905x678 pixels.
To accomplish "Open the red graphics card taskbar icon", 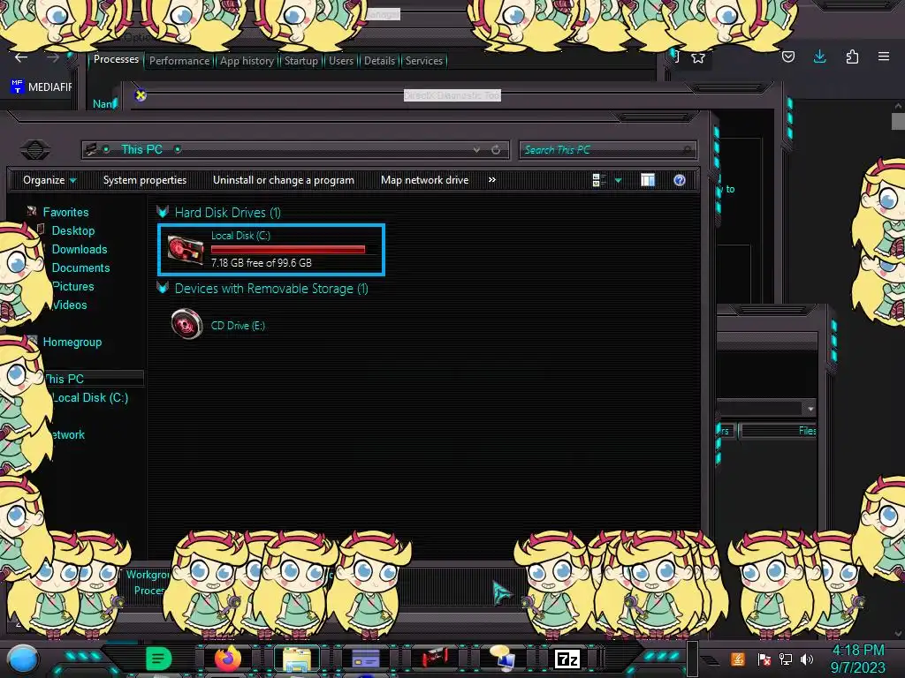I will [x=434, y=659].
